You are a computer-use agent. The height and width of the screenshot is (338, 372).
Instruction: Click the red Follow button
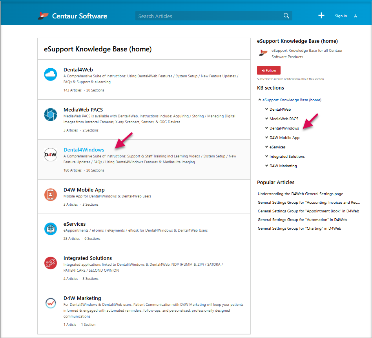[268, 71]
